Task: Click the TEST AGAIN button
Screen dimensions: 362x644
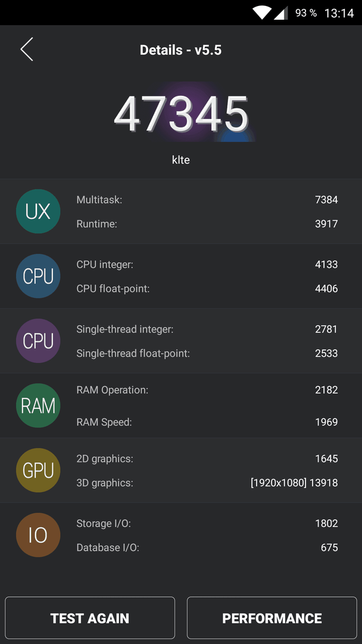Action: click(x=90, y=618)
